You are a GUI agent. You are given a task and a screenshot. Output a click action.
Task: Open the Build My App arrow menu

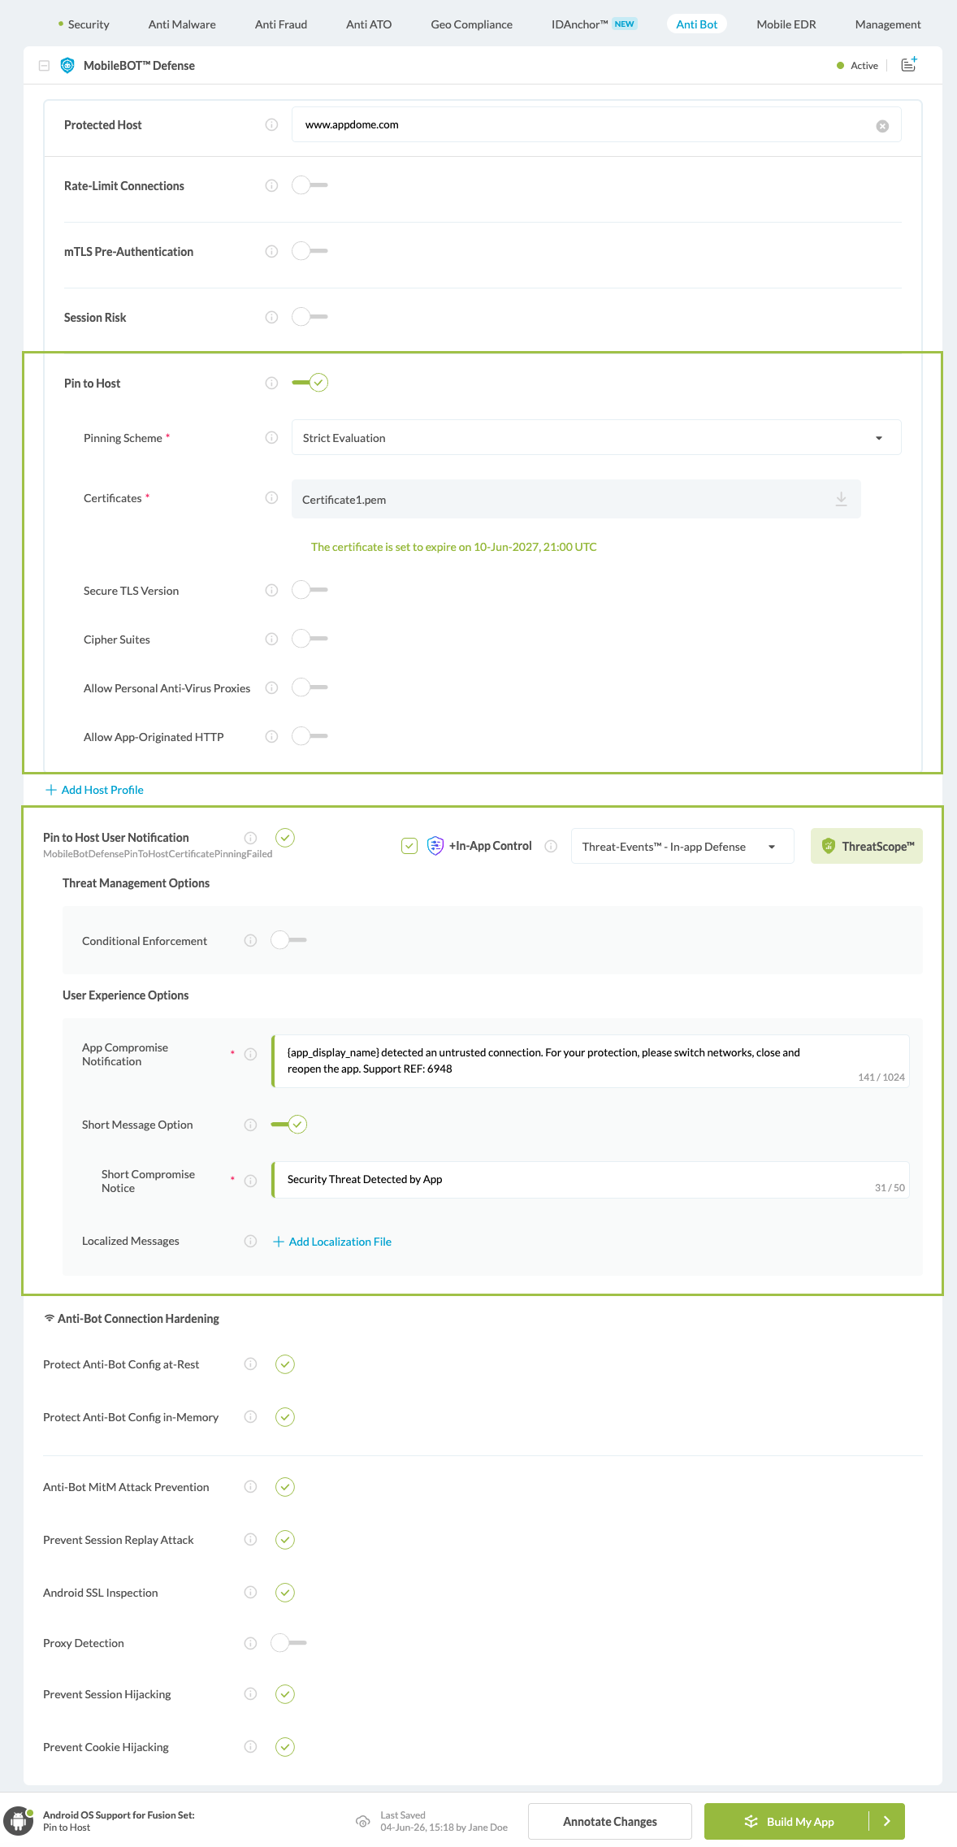click(x=887, y=1821)
